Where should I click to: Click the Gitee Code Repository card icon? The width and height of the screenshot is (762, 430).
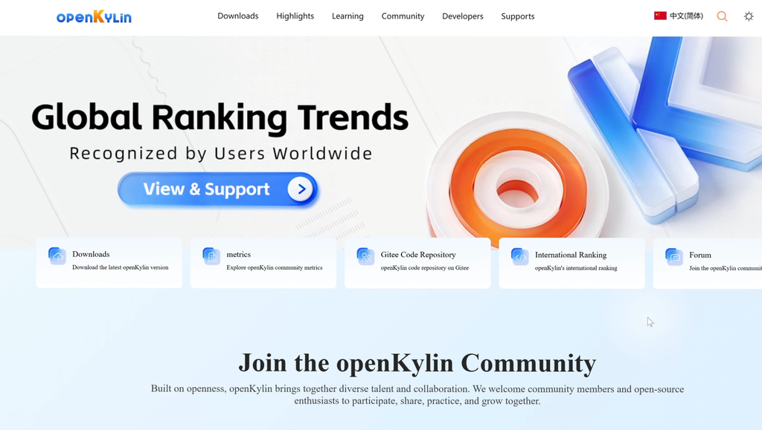[365, 256]
